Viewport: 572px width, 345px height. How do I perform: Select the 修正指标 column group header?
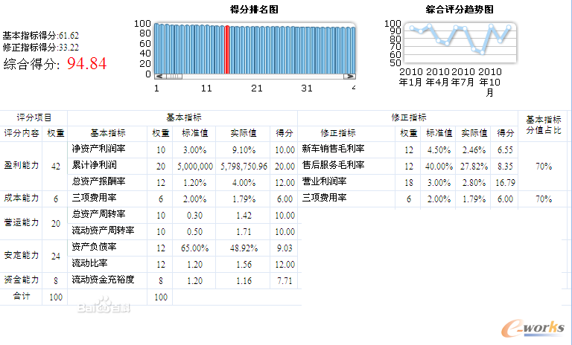click(x=408, y=117)
